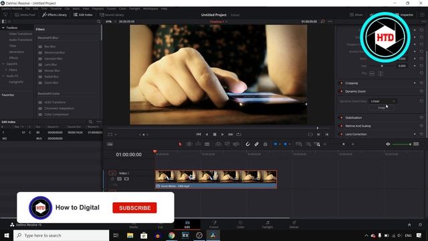The width and height of the screenshot is (428, 241).
Task: Jump to last frame in viewer
Action: 231,135
